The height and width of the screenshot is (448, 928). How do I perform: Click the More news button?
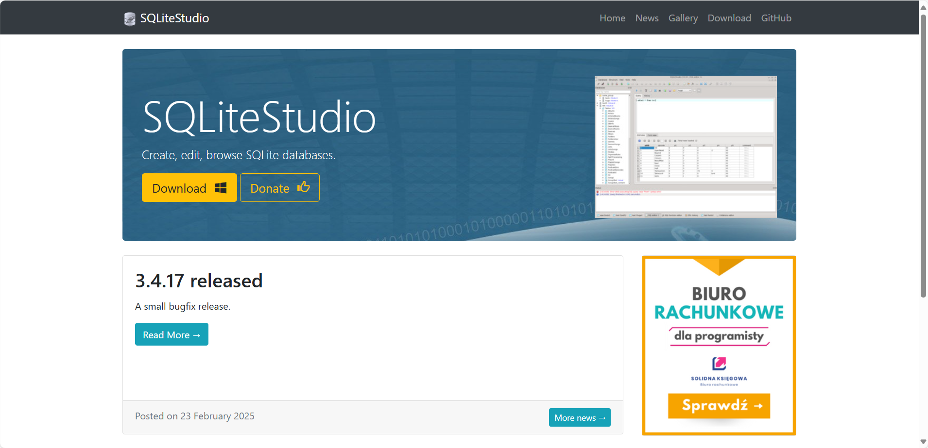(580, 417)
